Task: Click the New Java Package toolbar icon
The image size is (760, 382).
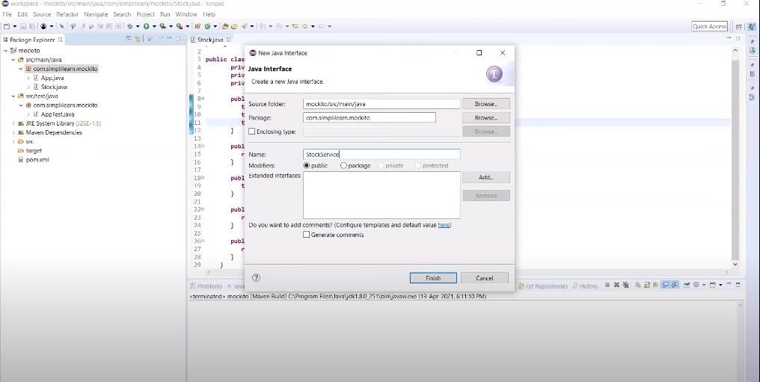Action: pos(197,26)
